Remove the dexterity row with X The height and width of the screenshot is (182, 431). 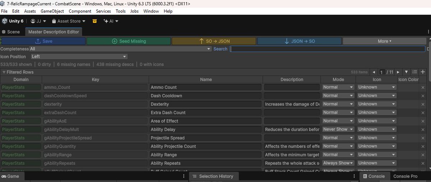tap(423, 104)
